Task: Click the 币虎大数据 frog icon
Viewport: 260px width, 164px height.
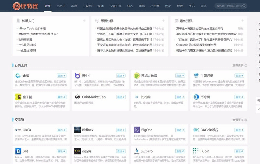Action: point(136,76)
